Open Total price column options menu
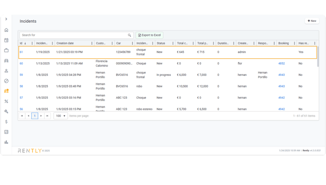The width and height of the screenshot is (326, 185). pos(213,43)
